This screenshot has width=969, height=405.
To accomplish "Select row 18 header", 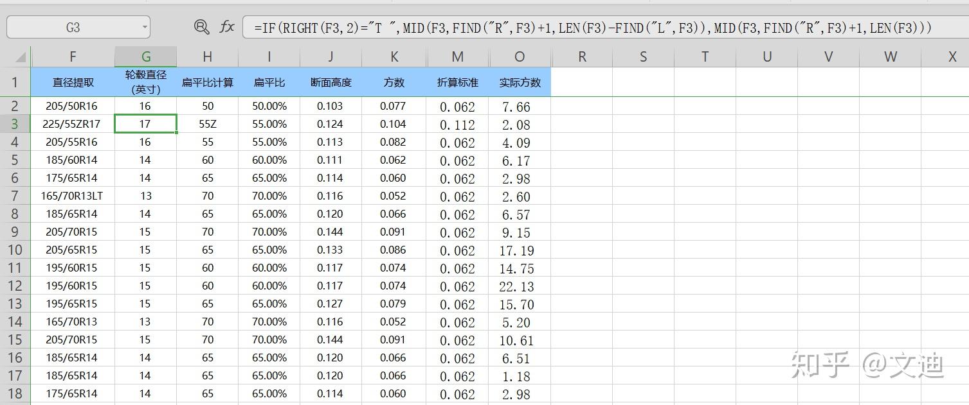I will [x=15, y=393].
